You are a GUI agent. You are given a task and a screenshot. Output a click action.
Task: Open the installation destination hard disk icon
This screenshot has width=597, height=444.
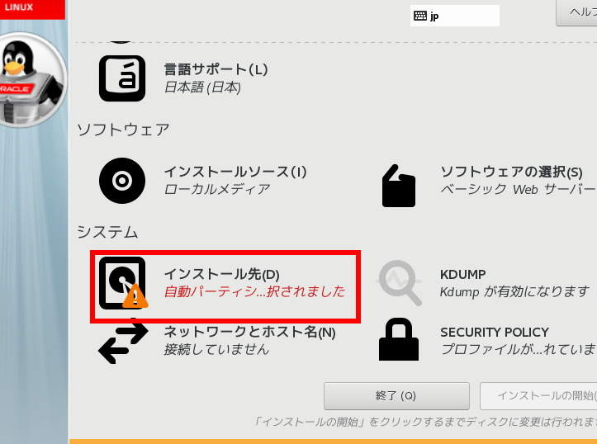click(x=122, y=283)
